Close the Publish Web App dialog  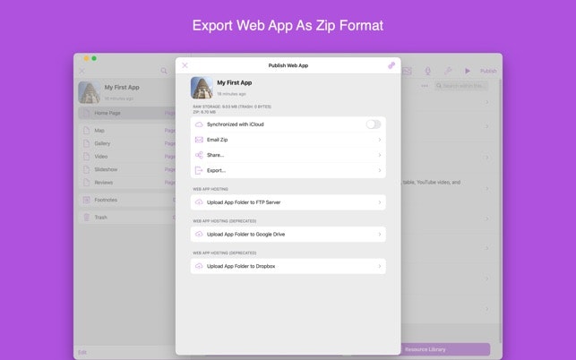click(185, 65)
